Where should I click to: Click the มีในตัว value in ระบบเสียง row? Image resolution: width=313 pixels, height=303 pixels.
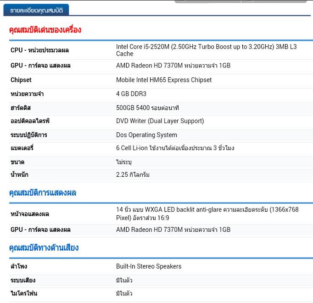[x=124, y=281]
